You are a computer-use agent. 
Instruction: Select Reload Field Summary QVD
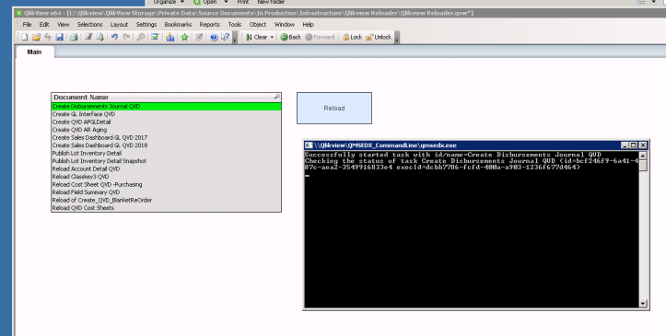tap(166, 192)
